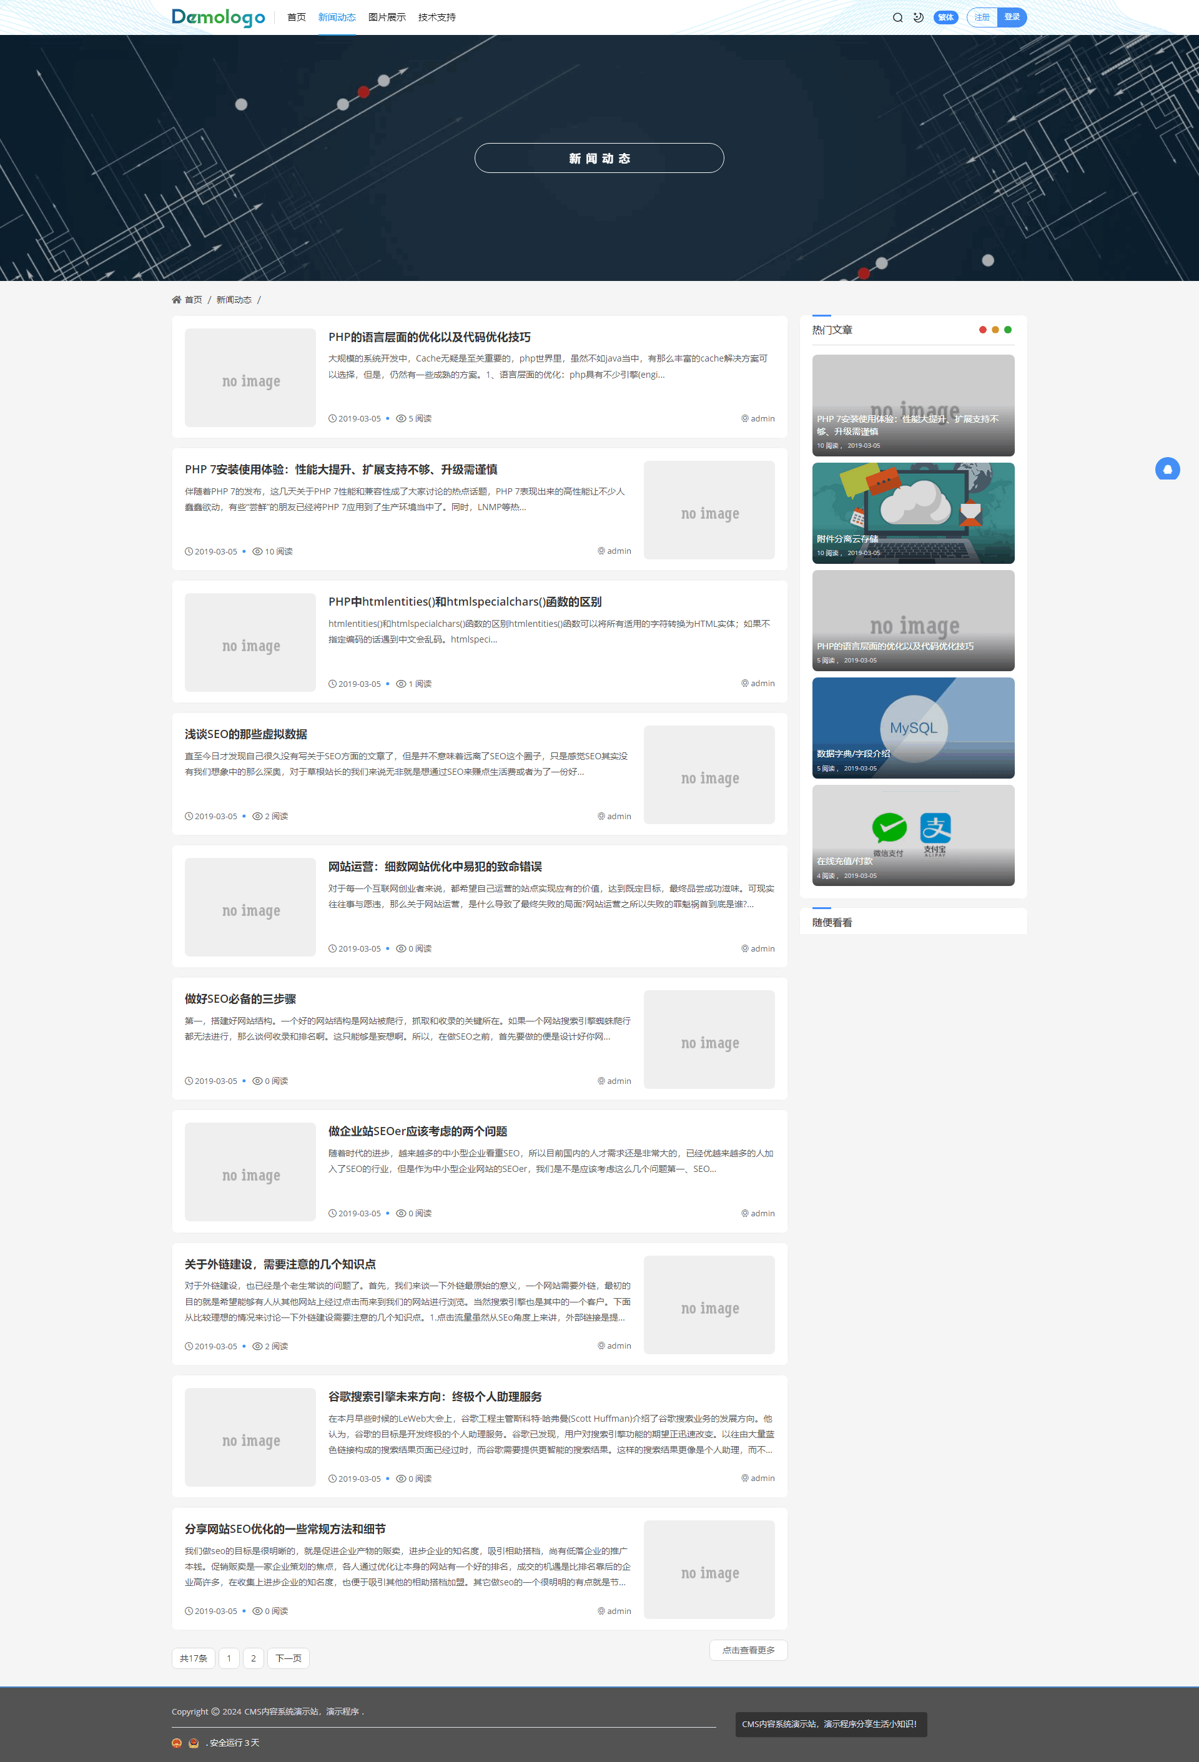The image size is (1199, 1762).
Task: Click the Demologo site logo
Action: pos(219,17)
